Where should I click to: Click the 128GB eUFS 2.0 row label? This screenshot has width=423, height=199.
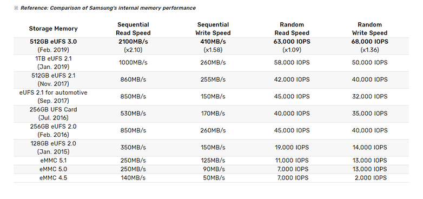click(53, 148)
